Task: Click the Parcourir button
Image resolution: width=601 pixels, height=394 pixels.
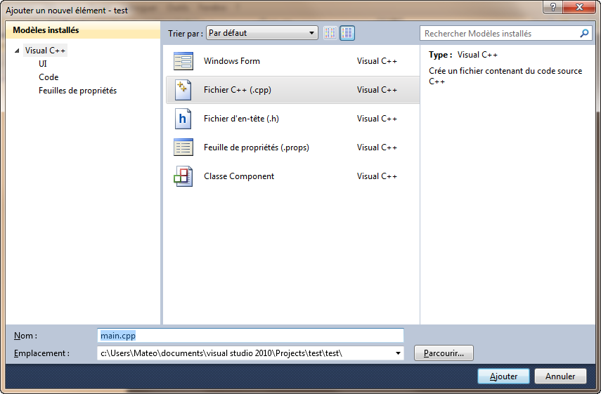Action: point(444,353)
